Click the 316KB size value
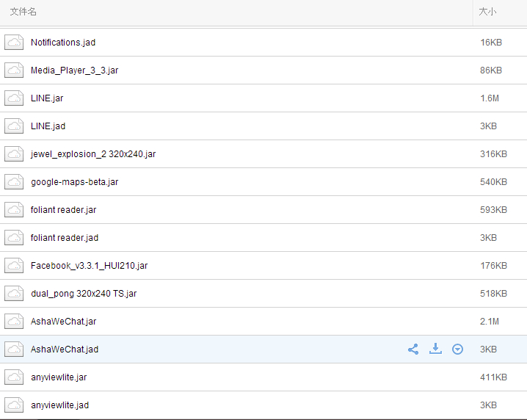Viewport: 527px width, 420px height. 493,154
